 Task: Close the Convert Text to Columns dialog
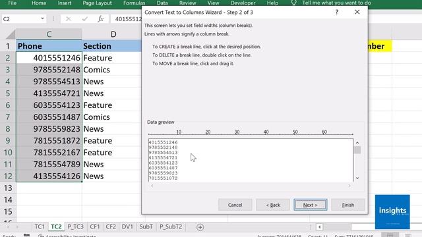357,12
